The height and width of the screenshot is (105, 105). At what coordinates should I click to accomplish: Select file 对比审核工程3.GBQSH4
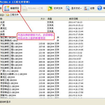pos(11,50)
